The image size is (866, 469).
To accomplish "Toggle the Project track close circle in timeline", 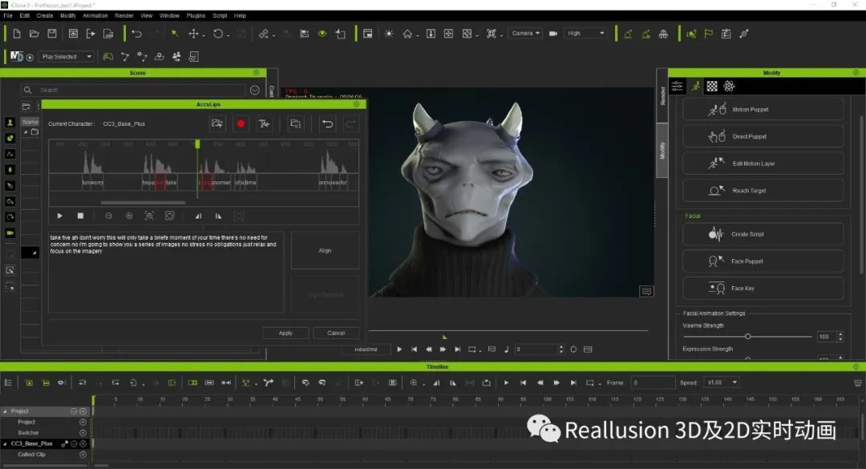I will point(83,411).
